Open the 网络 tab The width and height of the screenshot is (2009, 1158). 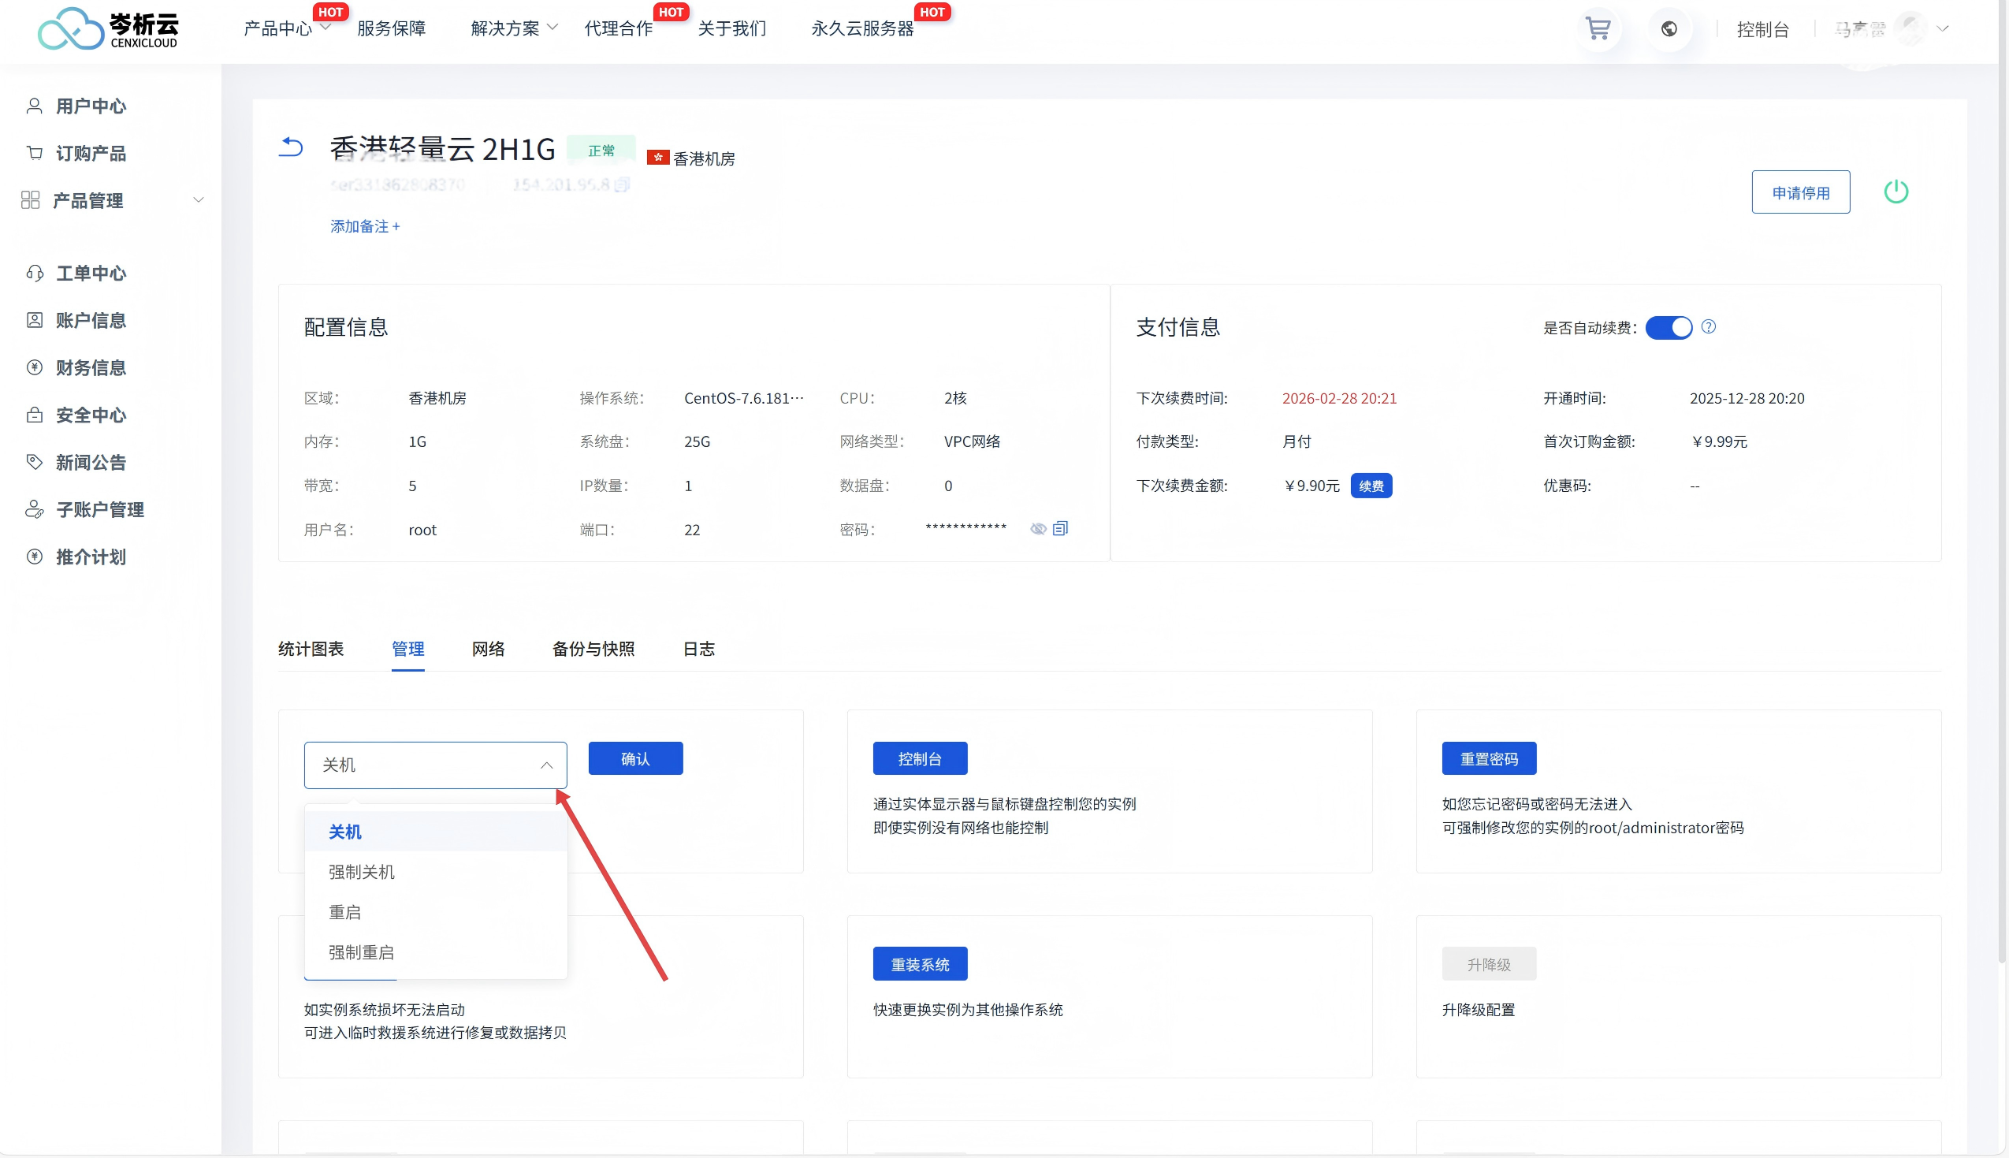tap(488, 649)
